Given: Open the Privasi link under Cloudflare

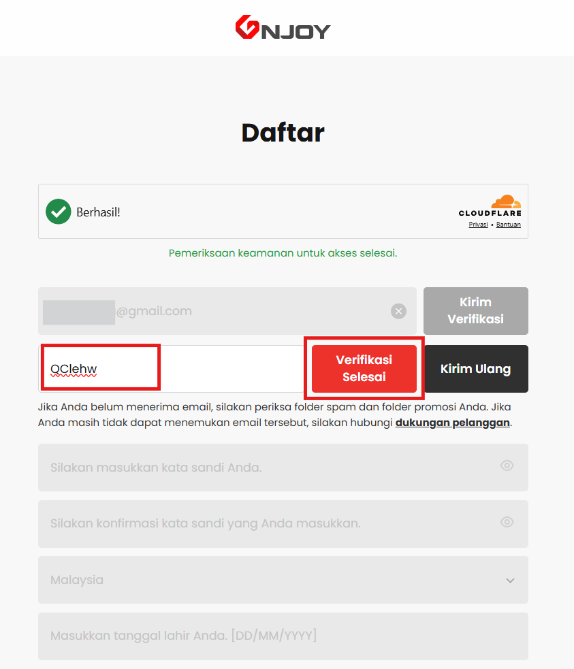Looking at the screenshot, I should 478,225.
